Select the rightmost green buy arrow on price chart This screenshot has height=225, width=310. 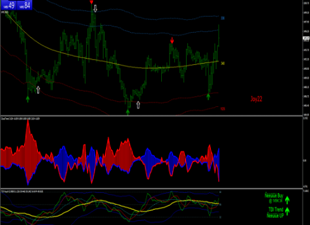point(208,97)
